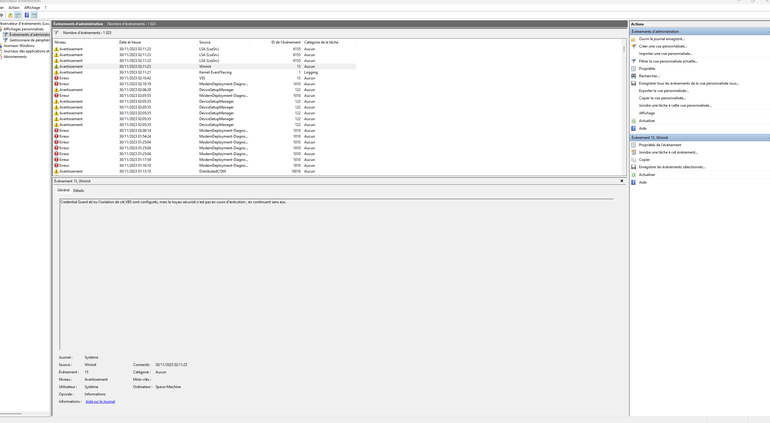Click the up one level folder icon

point(10,15)
